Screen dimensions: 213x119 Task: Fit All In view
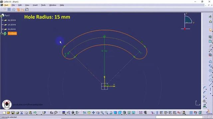tap(89, 113)
